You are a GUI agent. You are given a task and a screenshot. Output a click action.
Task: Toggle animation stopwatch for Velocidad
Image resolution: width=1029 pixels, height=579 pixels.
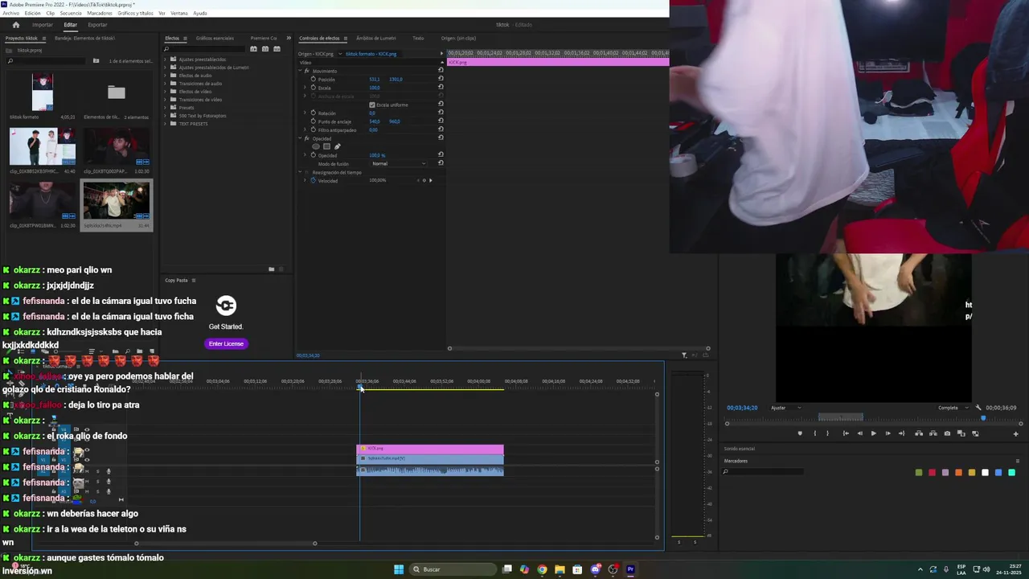(314, 180)
